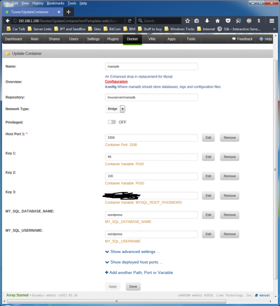
Task: Open the BitCoin bookmark folder
Action: [112, 29]
